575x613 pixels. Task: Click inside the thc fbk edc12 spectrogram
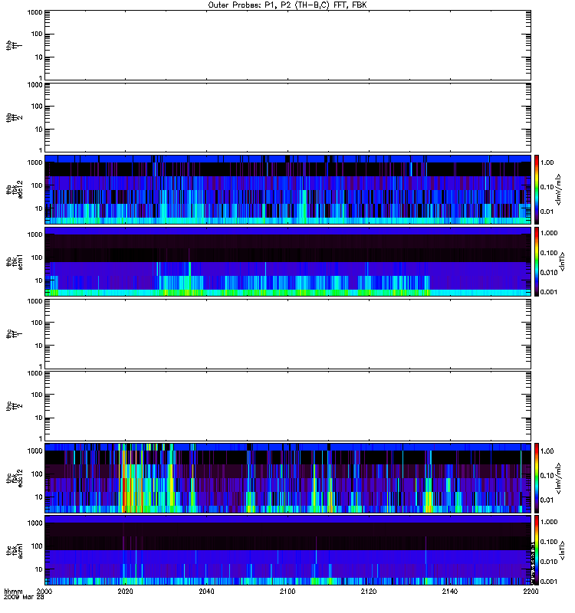tap(287, 478)
